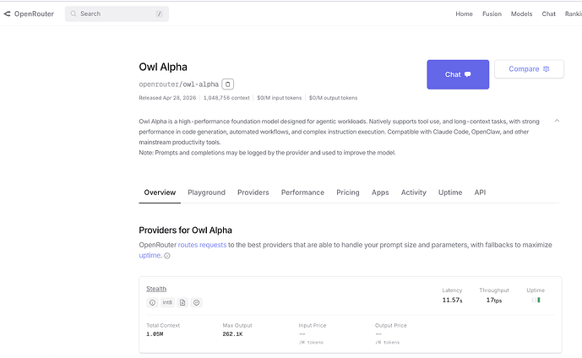Click the '1,048,756 context' text
The width and height of the screenshot is (582, 358).
pos(226,98)
